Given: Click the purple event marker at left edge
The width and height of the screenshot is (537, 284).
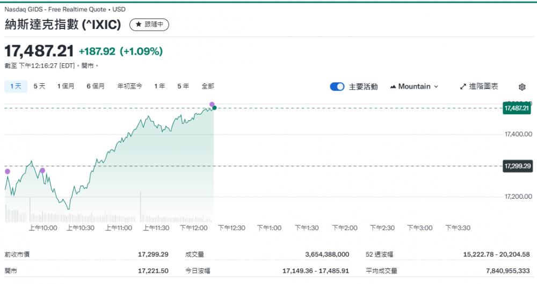Looking at the screenshot, I should click(8, 172).
